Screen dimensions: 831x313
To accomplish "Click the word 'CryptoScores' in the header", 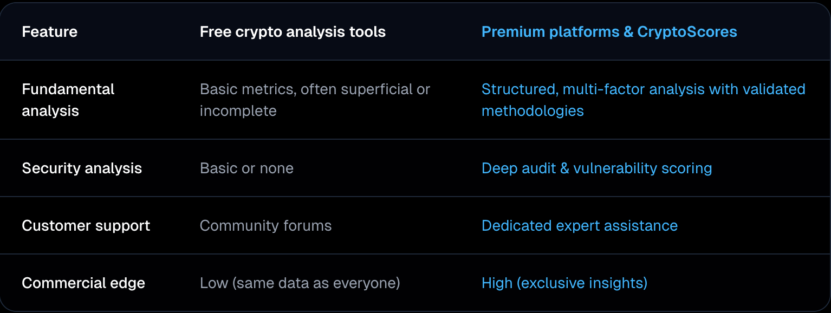I will 687,32.
